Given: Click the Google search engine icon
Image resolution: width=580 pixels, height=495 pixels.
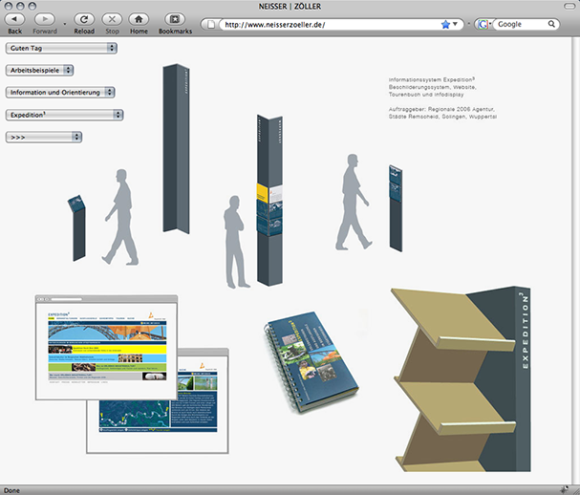Looking at the screenshot, I should tap(481, 24).
